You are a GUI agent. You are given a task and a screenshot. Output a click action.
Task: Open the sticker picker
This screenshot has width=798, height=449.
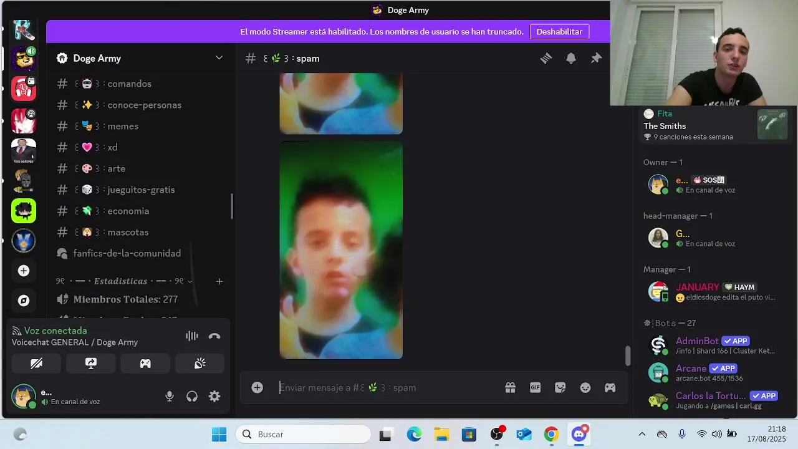560,388
